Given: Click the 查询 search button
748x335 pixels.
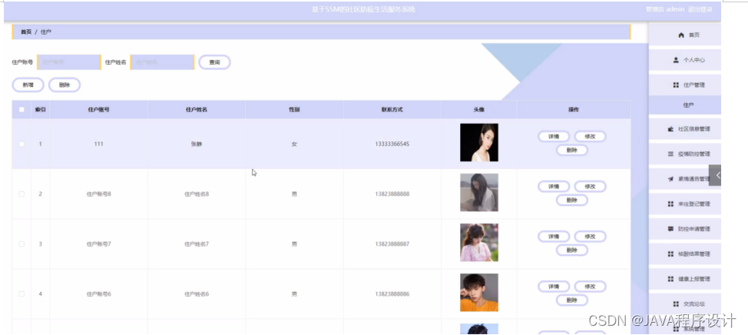Looking at the screenshot, I should pos(215,62).
